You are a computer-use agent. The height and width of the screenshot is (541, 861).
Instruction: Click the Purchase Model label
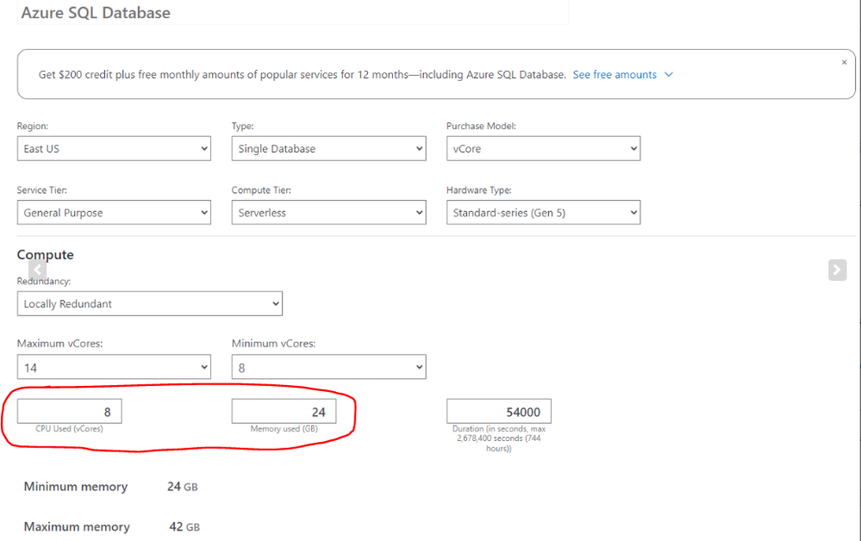pos(481,126)
